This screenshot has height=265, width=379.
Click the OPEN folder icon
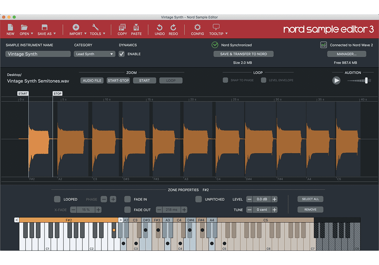coord(24,27)
